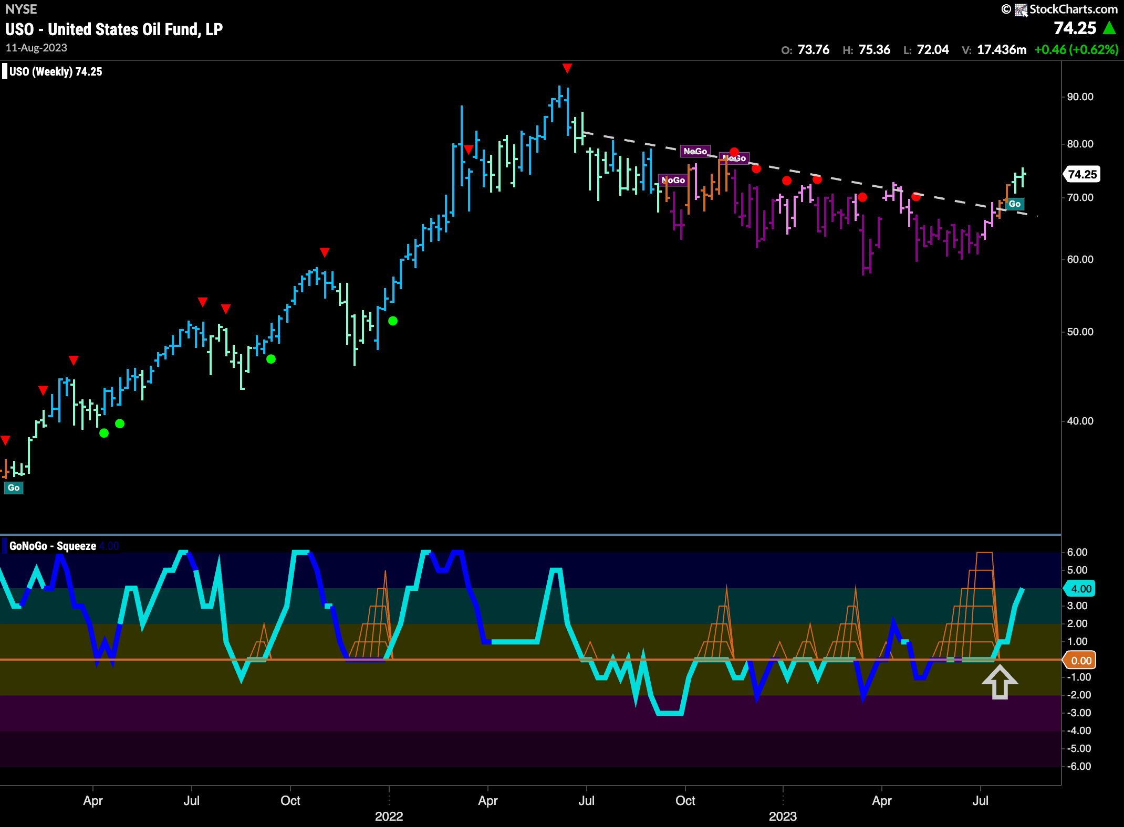Click the 11-Aug-2023 date text
The width and height of the screenshot is (1124, 827).
click(36, 48)
